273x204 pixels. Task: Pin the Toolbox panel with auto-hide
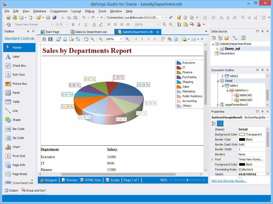[28, 31]
